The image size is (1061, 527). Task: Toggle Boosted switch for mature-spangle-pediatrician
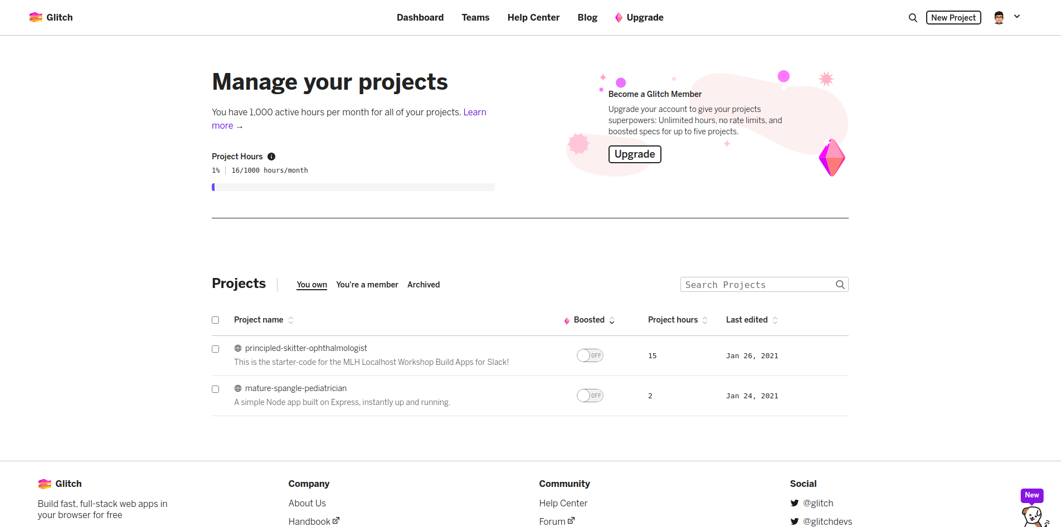[x=590, y=396]
